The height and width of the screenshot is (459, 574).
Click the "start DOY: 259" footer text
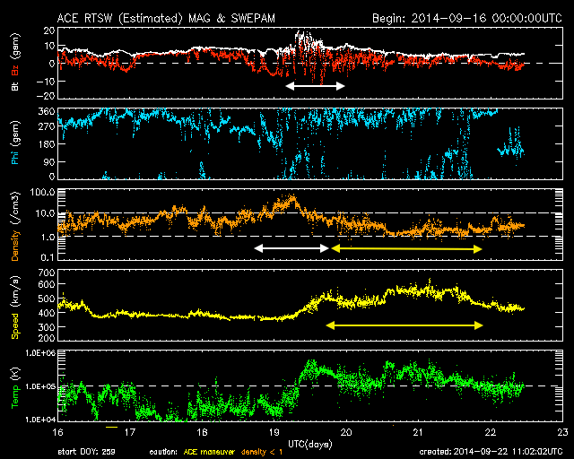pyautogui.click(x=86, y=452)
